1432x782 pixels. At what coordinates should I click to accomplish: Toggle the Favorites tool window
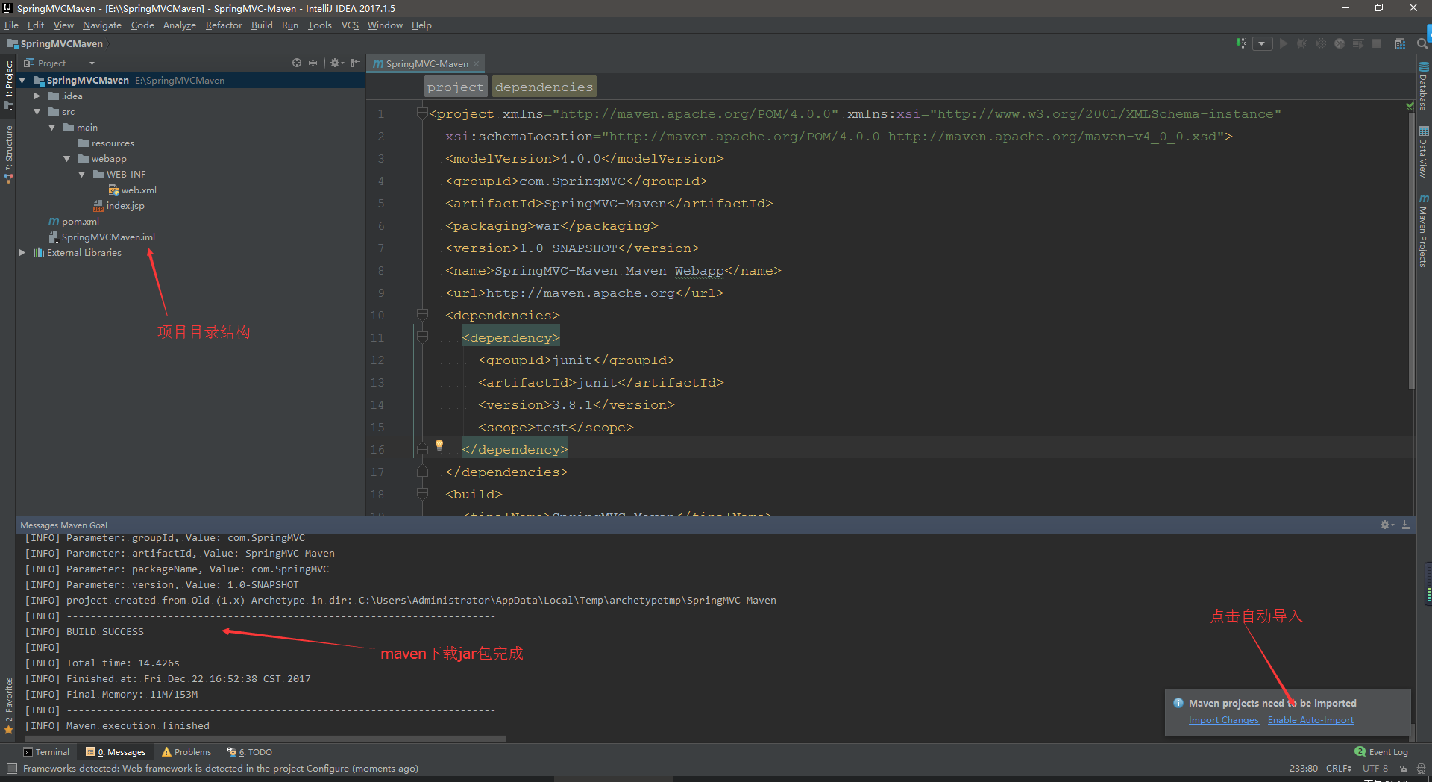point(8,705)
